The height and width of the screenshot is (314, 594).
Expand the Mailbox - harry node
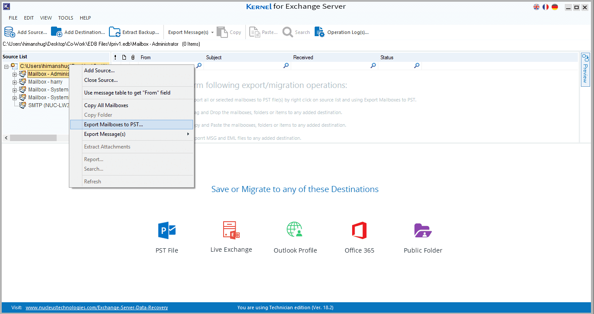(x=14, y=82)
